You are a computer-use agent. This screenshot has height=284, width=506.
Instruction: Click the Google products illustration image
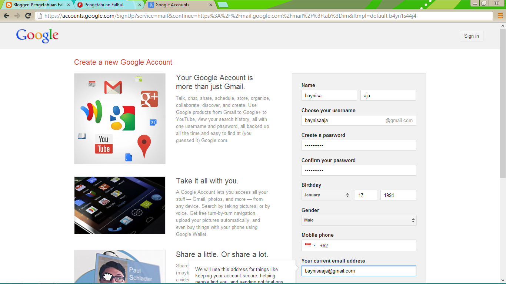[120, 119]
